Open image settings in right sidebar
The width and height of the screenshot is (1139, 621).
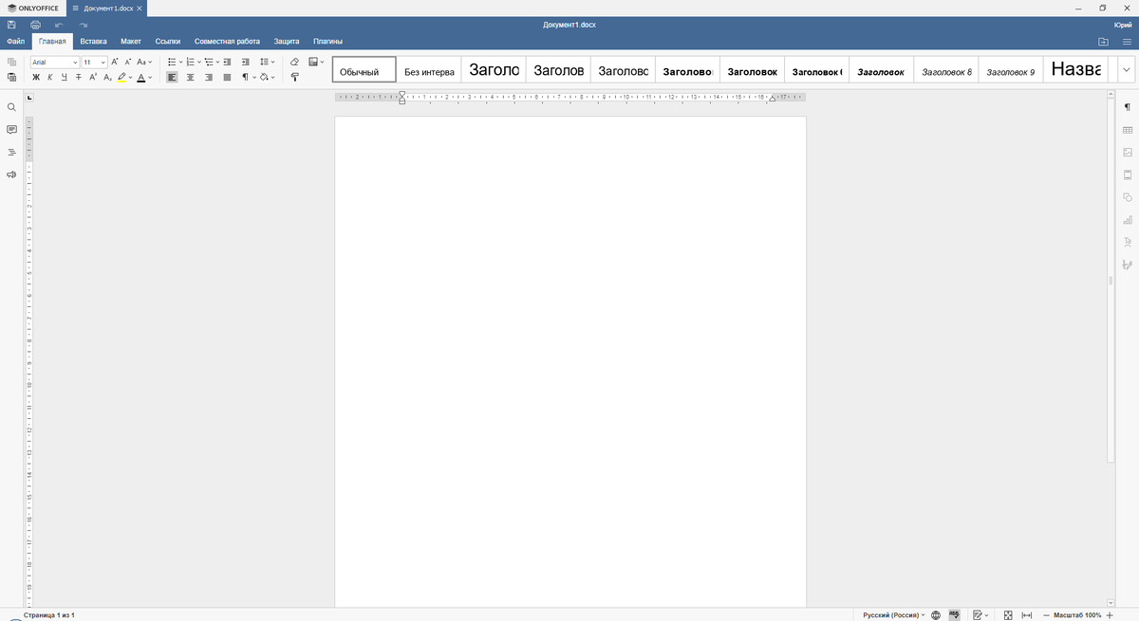(1127, 152)
